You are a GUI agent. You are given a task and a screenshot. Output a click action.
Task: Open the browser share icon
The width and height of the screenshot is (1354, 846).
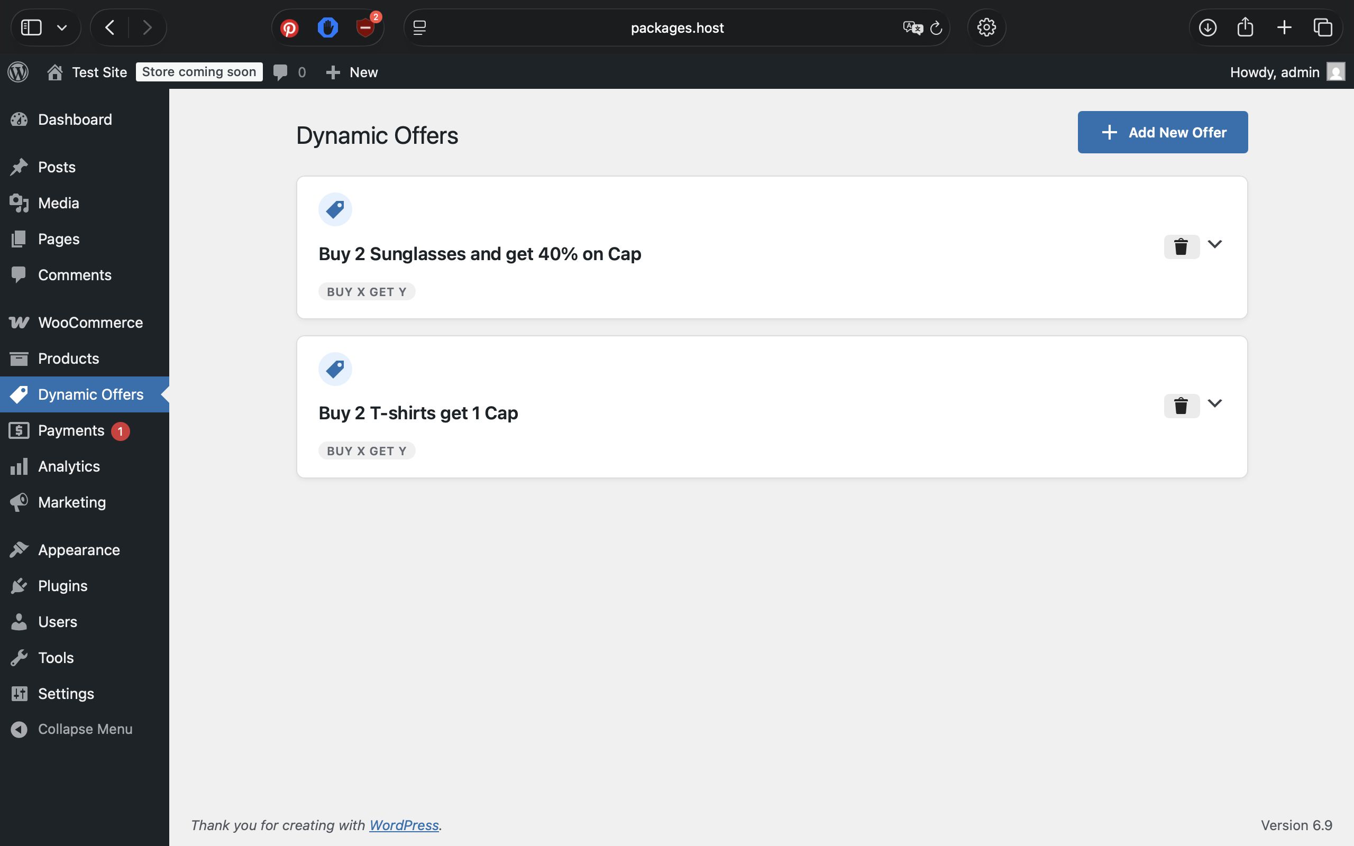click(1245, 27)
